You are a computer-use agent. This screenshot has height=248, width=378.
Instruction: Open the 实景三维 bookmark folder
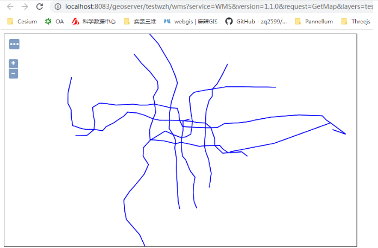point(140,21)
